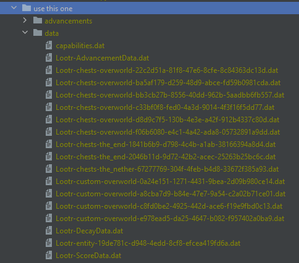Select Lootr-custom-overworld-0a24e151 file
Screen dimensions: 299x263
pos(171,182)
